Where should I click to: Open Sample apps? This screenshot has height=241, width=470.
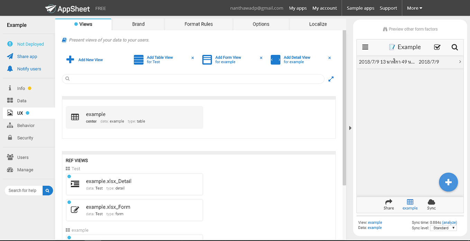pos(361,8)
